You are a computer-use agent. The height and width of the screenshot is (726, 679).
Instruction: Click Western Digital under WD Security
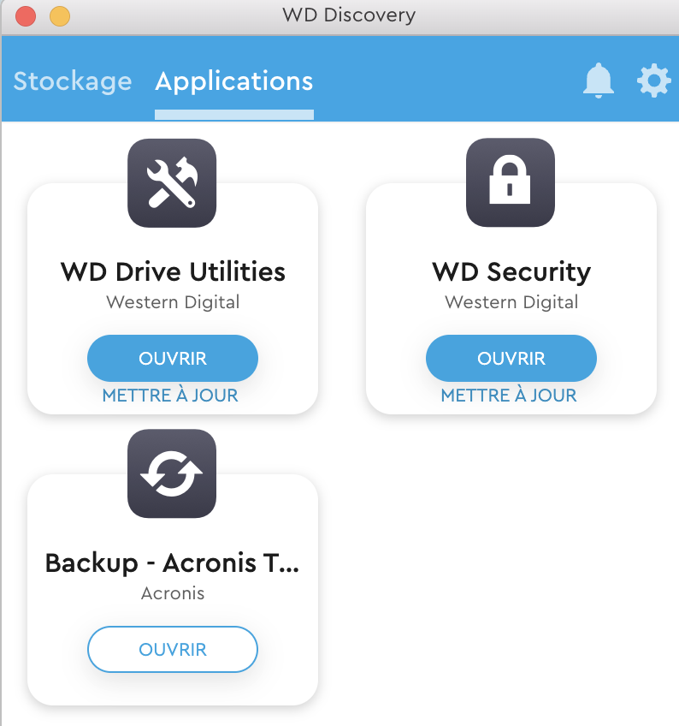(511, 302)
